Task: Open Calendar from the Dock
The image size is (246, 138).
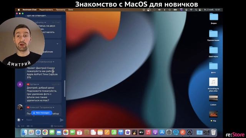Action: click(x=80, y=132)
